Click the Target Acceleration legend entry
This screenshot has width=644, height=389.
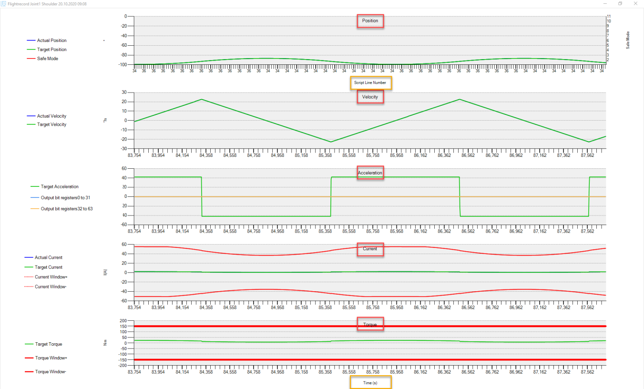(60, 187)
